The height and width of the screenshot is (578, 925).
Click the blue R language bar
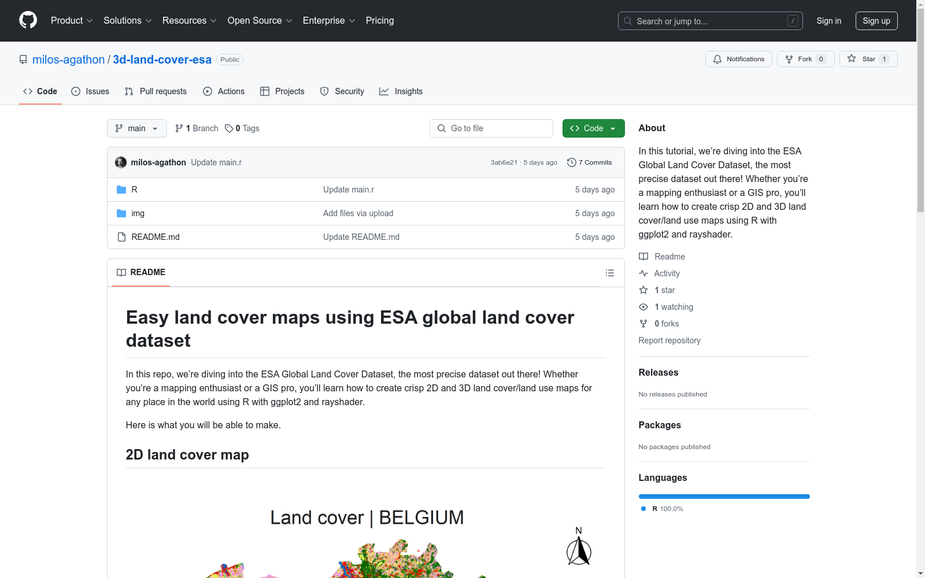coord(724,497)
